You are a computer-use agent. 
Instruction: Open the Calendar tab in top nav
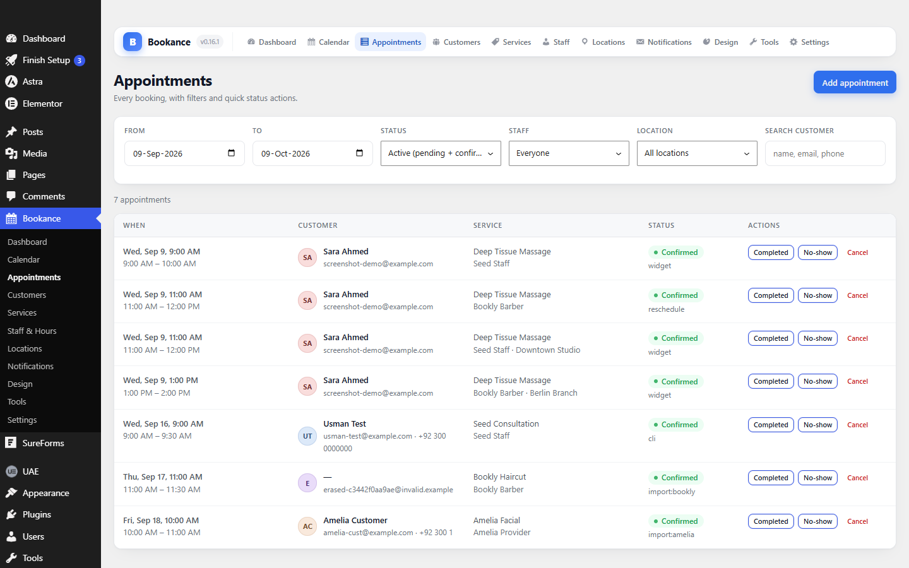point(328,42)
